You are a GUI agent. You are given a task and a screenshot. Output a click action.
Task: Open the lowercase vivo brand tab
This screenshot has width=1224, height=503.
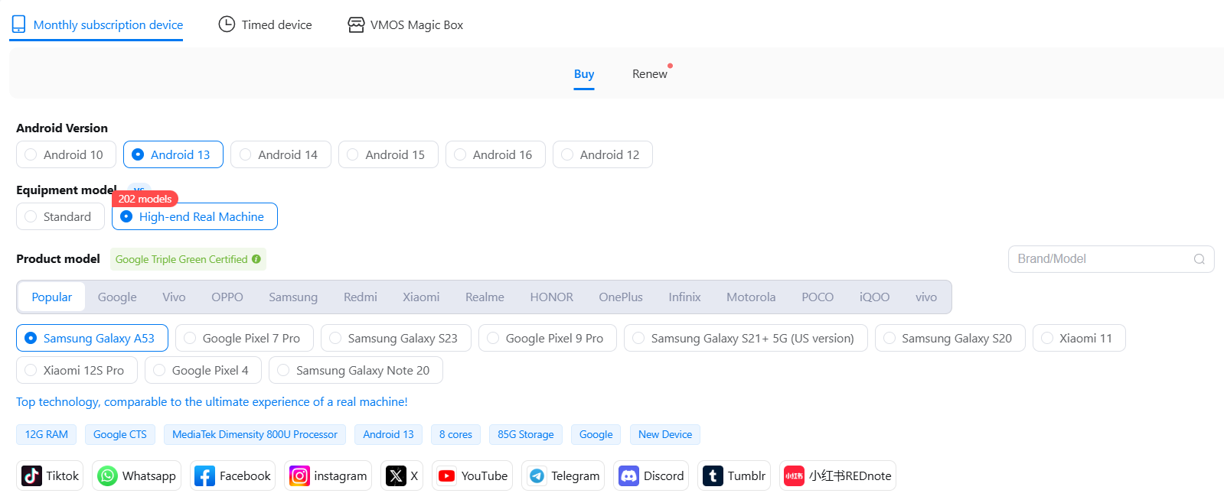tap(926, 297)
